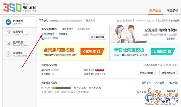Open the 财务明细 link
This screenshot has width=181, height=107.
[x=173, y=83]
